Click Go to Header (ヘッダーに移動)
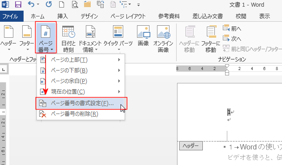This screenshot has width=282, height=165. click(x=189, y=39)
